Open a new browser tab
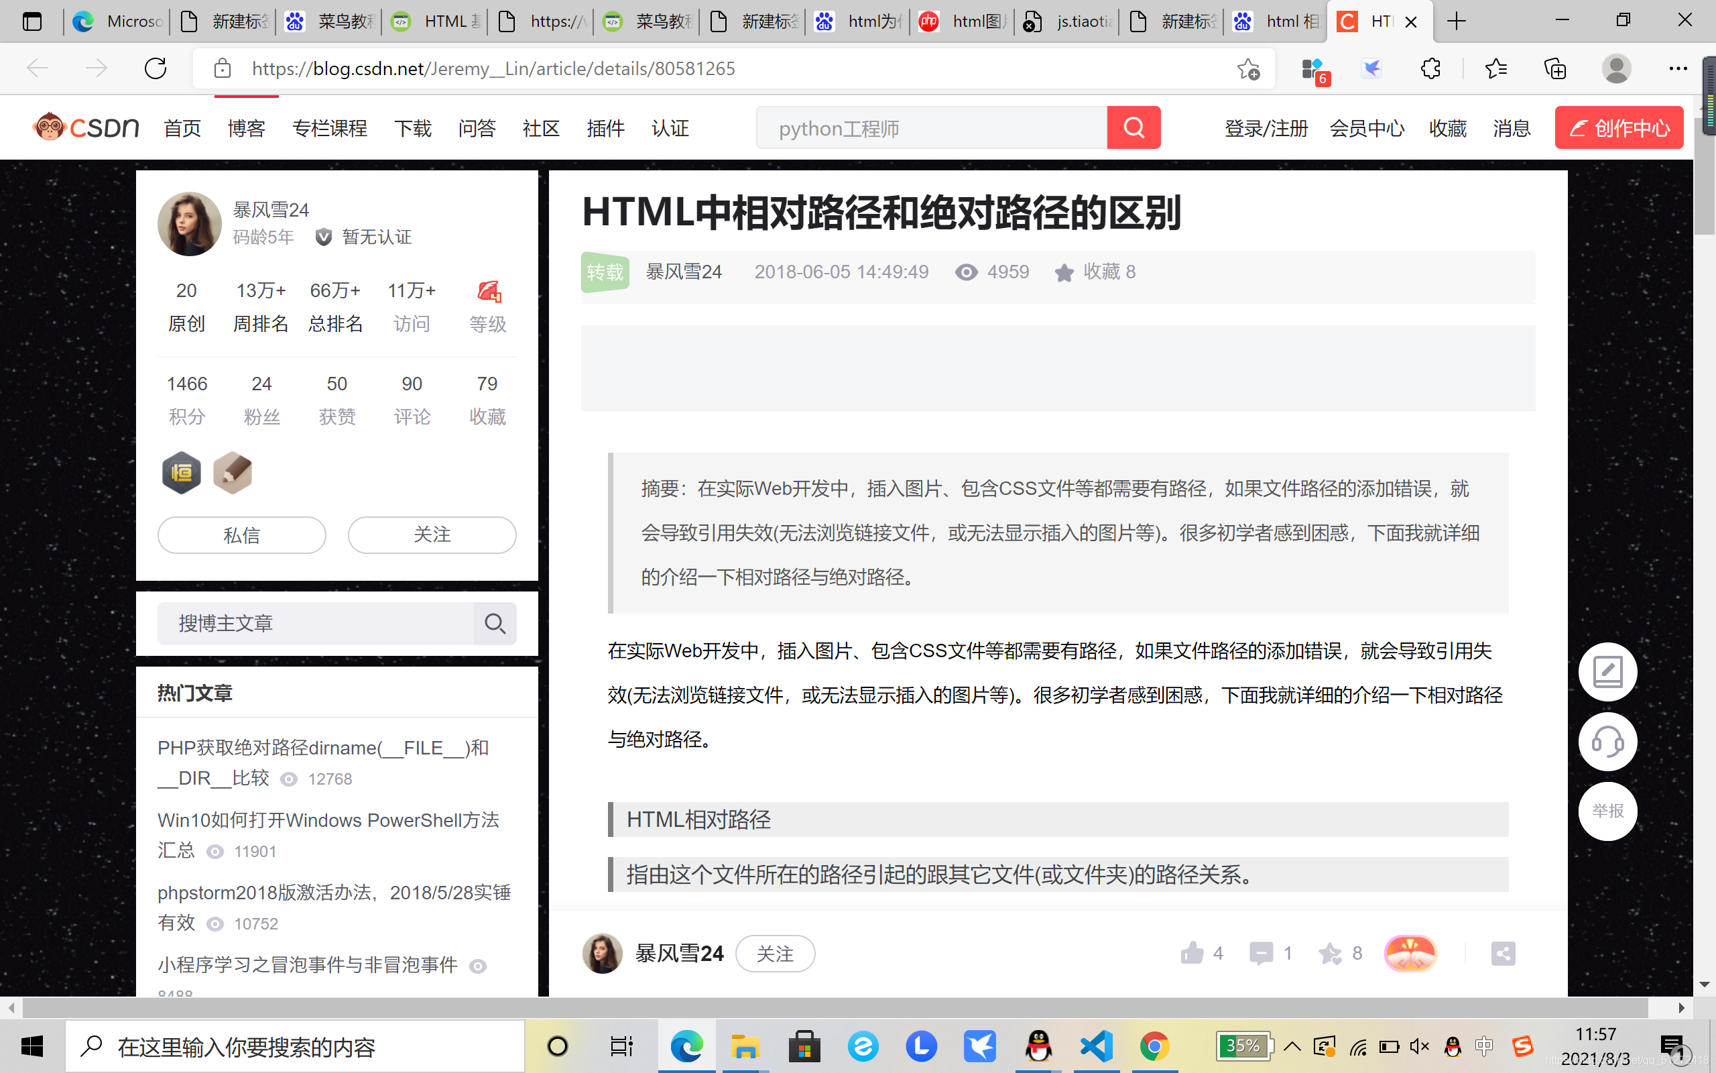This screenshot has width=1716, height=1073. point(1457,21)
